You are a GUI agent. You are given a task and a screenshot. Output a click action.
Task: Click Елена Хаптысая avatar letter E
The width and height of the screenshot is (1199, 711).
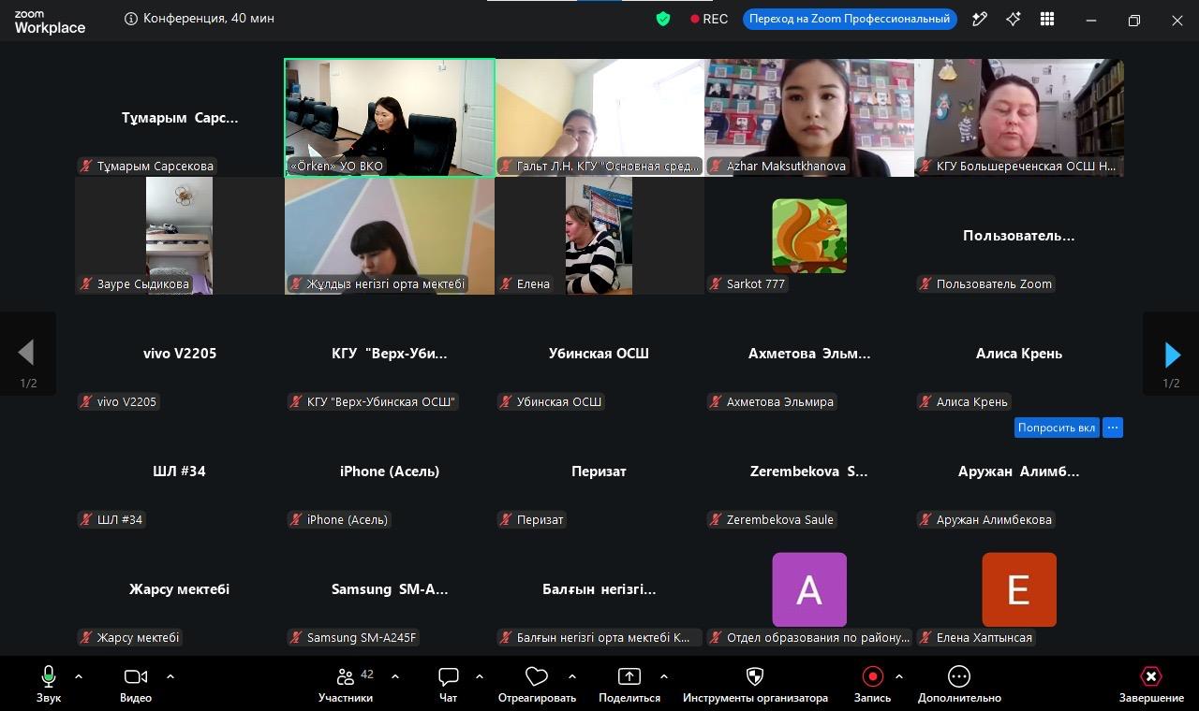[1019, 589]
